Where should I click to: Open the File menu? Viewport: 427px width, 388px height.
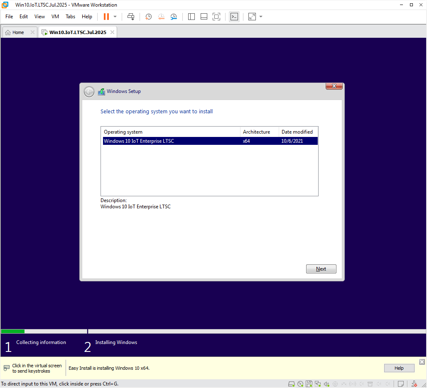pos(9,17)
